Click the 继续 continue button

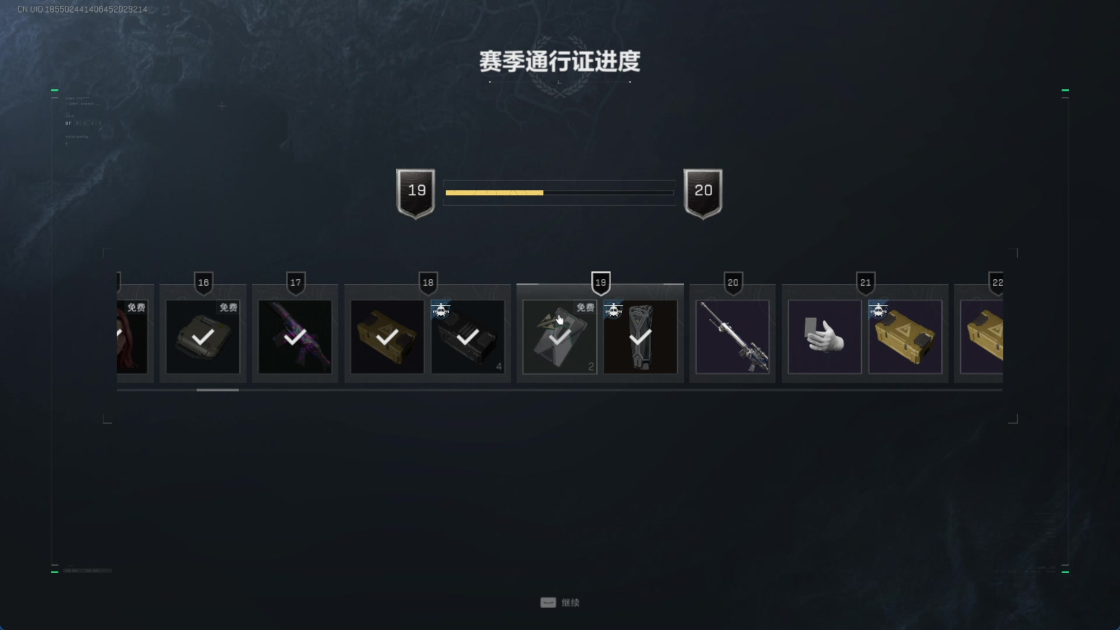(x=560, y=603)
